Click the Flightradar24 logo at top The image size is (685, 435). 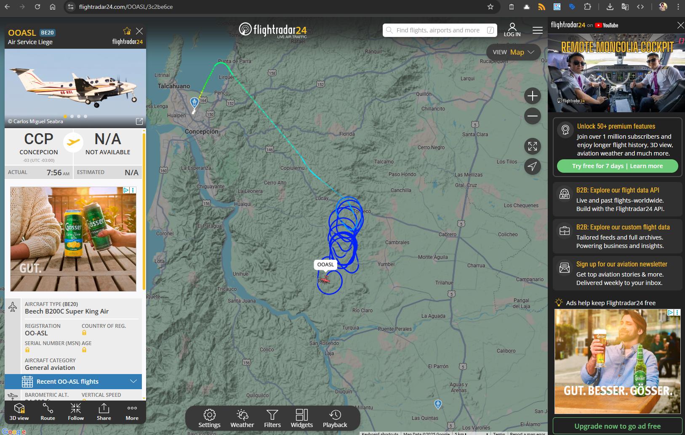(x=273, y=30)
